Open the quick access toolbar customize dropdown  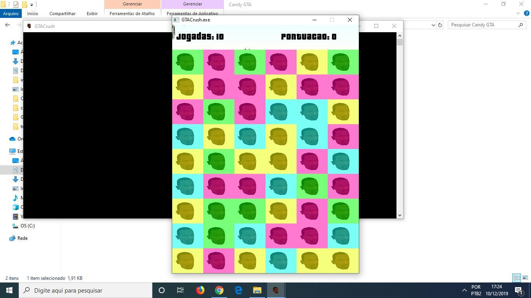[31, 5]
